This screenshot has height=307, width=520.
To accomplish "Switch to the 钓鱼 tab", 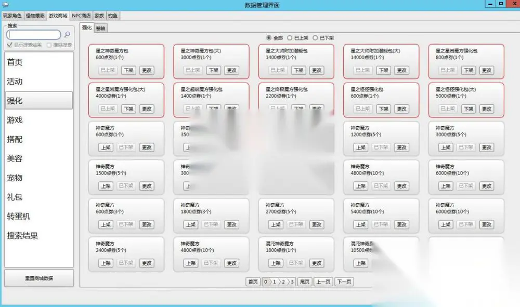I will [x=113, y=16].
